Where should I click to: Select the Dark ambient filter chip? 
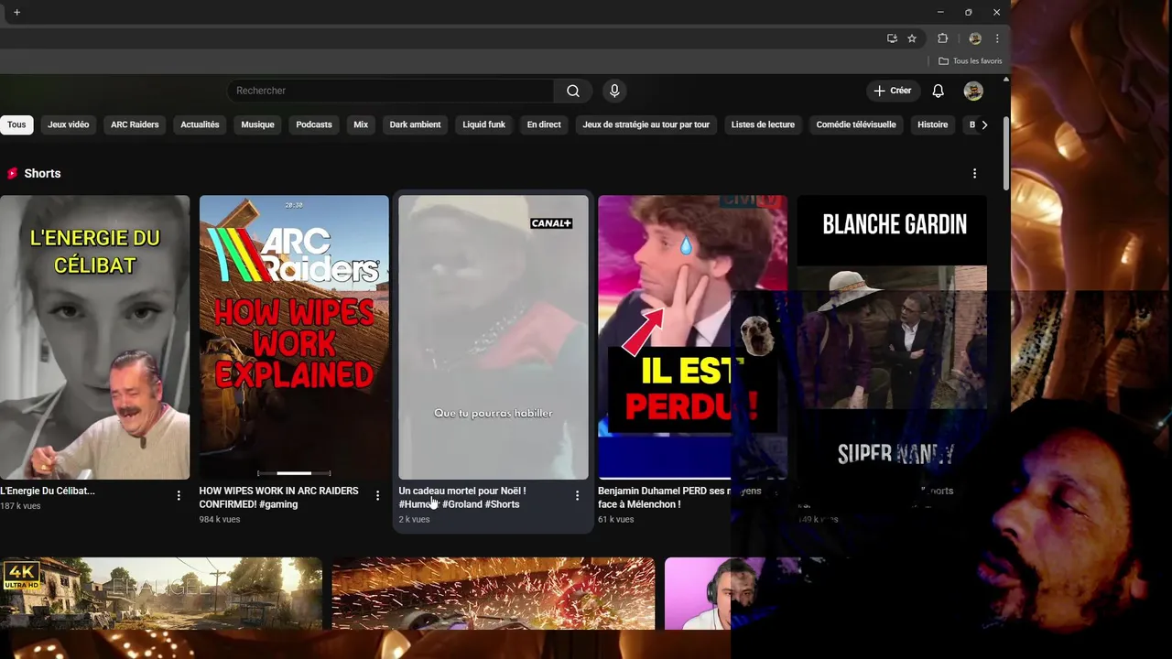[x=415, y=124]
